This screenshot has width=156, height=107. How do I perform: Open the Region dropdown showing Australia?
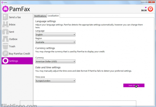[55, 42]
